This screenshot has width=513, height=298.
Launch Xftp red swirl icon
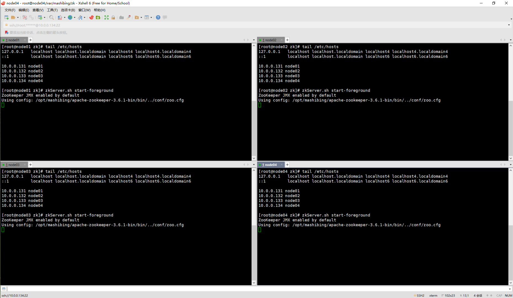pos(91,17)
